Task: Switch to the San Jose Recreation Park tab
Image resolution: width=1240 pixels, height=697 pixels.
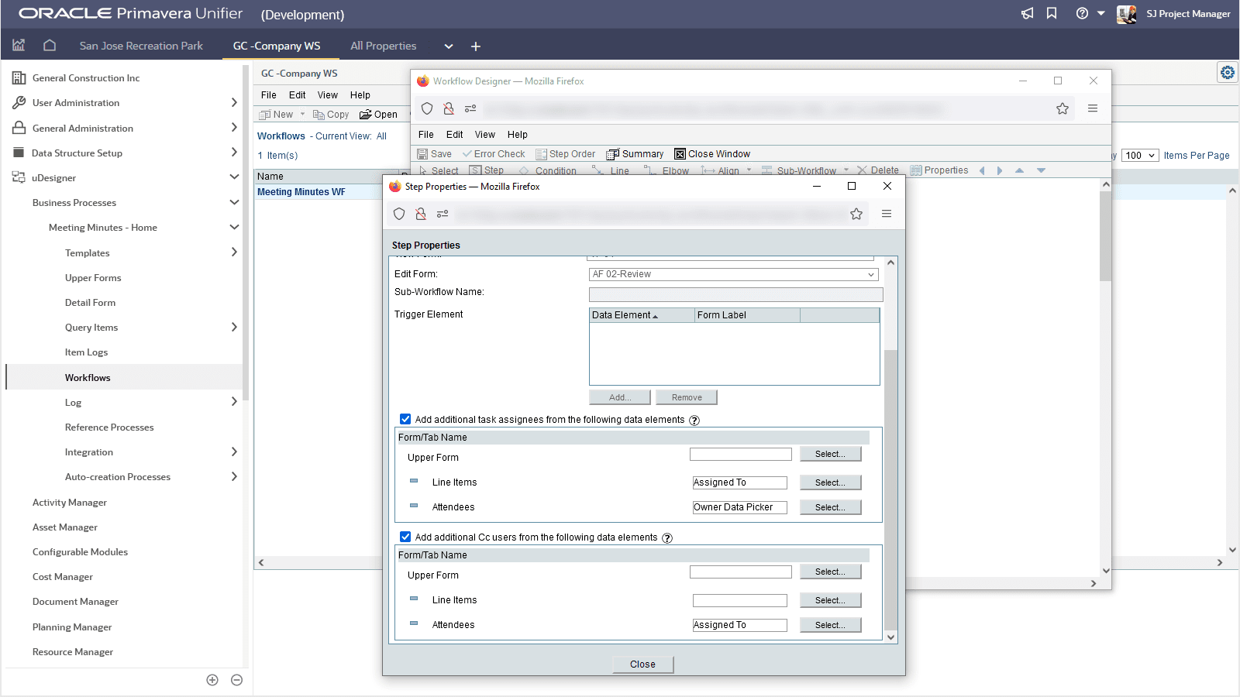Action: pos(140,46)
